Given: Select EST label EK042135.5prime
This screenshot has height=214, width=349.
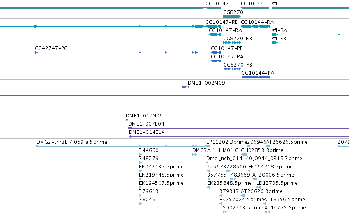Looking at the screenshot, I should pyautogui.click(x=161, y=167).
